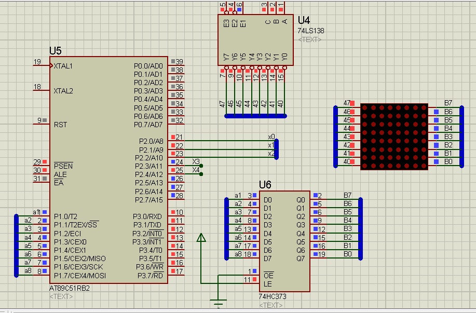The width and height of the screenshot is (476, 313).
Task: Click the XTAL1 pin name
Action: [x=63, y=66]
